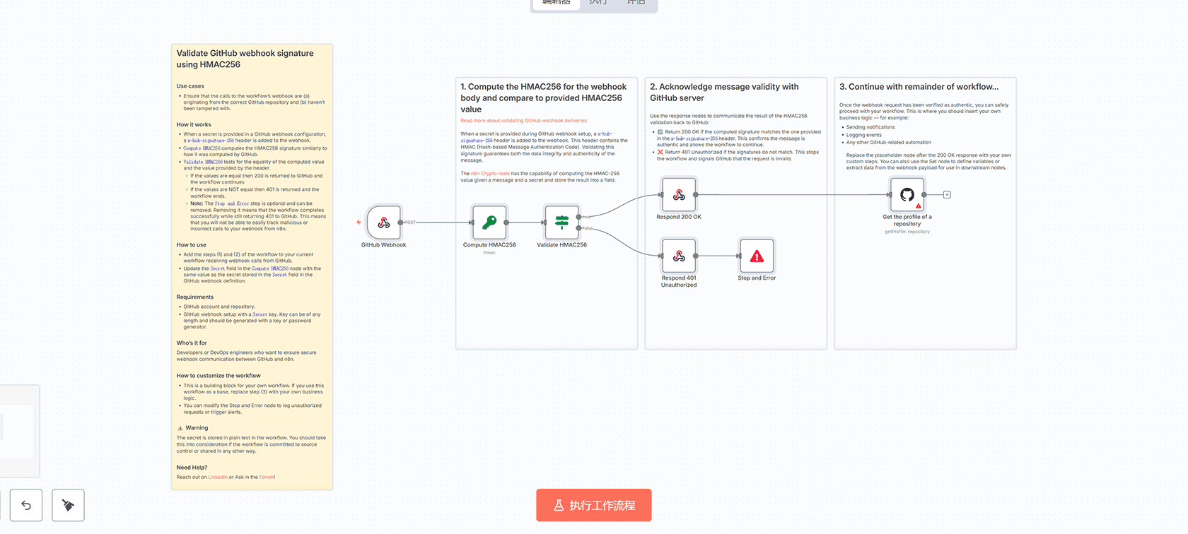The image size is (1188, 534).
Task: Click true output connector of Validate HMAC256
Action: click(579, 217)
